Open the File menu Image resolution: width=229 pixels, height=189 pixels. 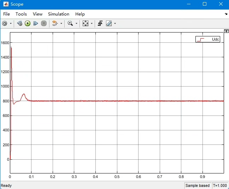(6, 14)
